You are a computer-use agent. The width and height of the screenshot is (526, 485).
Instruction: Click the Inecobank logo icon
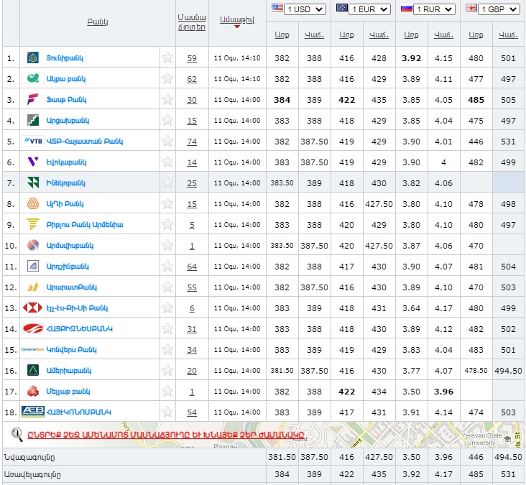click(x=32, y=183)
